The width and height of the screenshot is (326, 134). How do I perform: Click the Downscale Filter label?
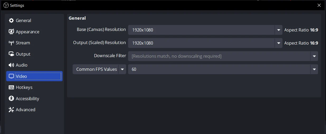[110, 56]
